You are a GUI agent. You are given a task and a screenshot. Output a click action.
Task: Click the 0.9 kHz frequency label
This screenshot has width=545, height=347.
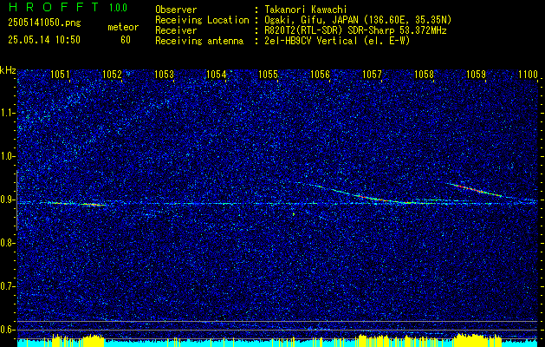click(8, 200)
